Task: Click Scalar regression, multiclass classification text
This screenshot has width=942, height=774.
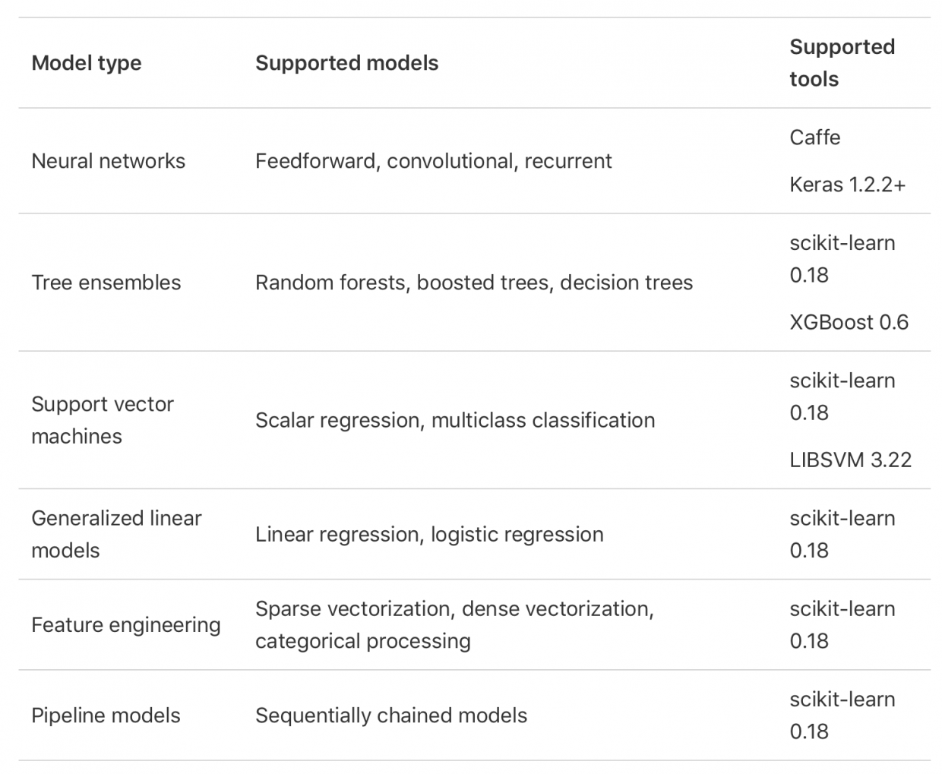Action: [454, 420]
